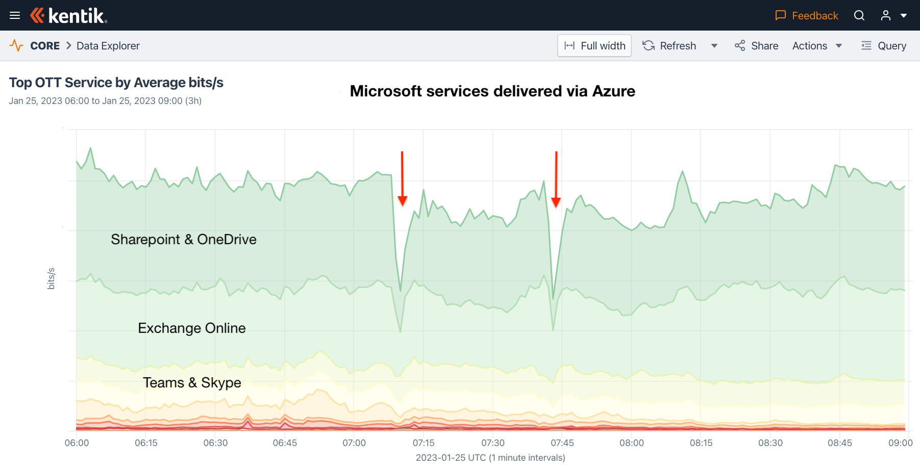
Task: Click the 07:45 time axis label
Action: click(562, 443)
